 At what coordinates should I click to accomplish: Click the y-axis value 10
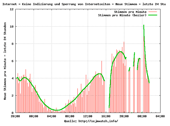pos(12,27)
